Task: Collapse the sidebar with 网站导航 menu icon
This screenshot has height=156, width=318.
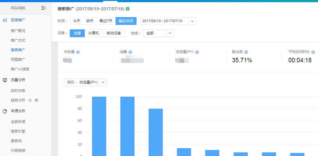Action: click(x=43, y=8)
